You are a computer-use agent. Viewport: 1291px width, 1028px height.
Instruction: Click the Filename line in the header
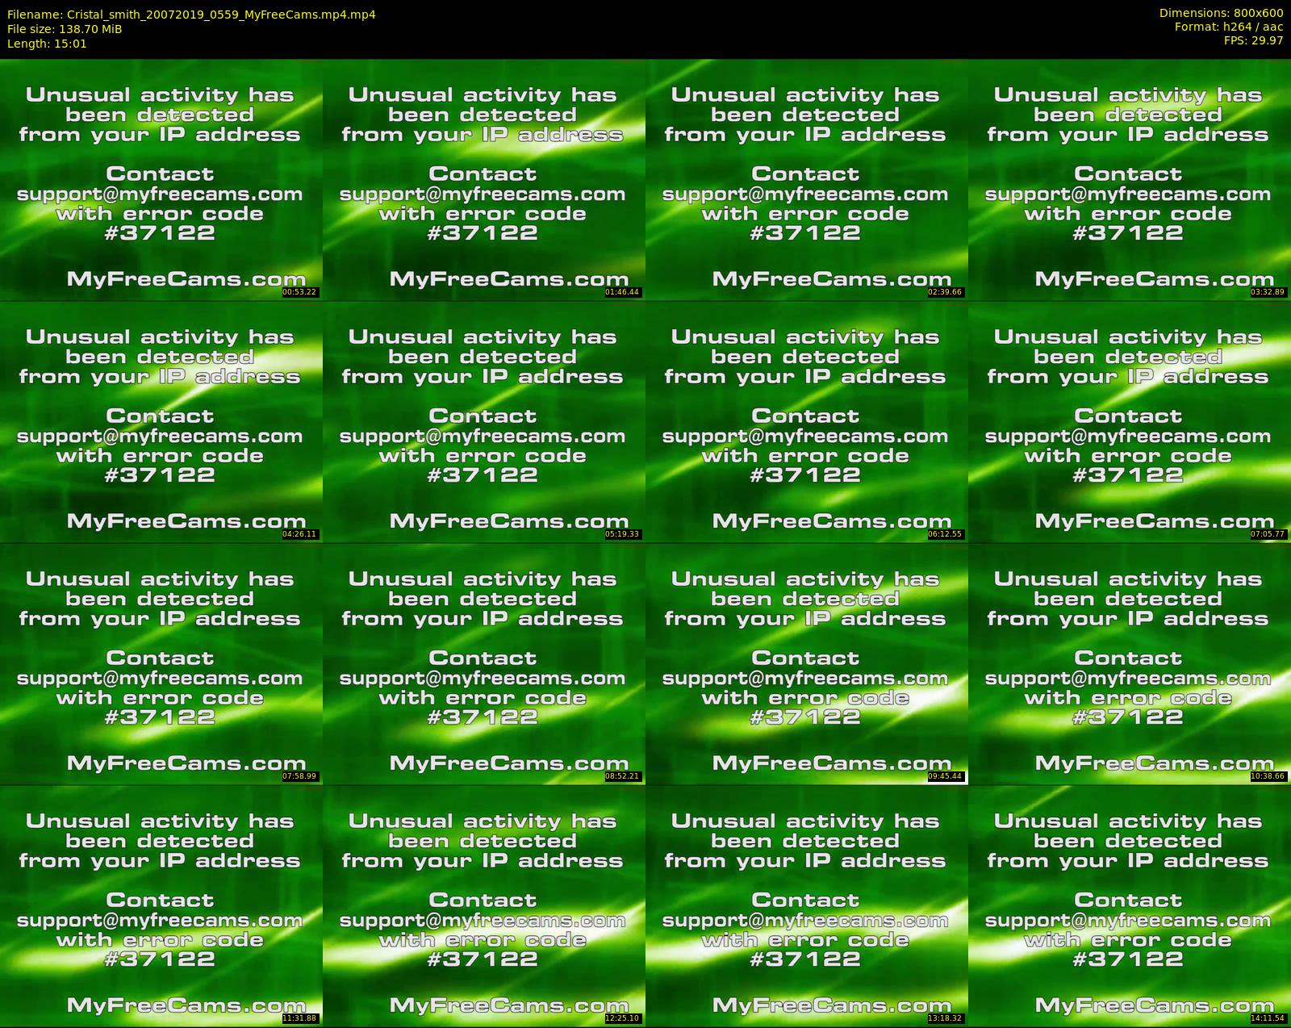coord(191,15)
